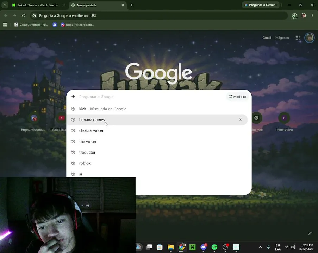Reload the current page

coord(24,15)
